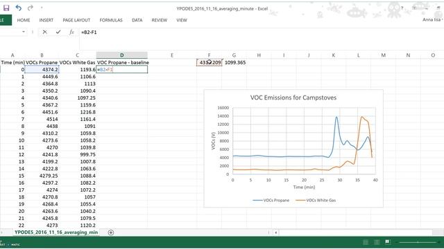The image size is (444, 249).
Task: Click cell B2 containing 4374.2
Action: click(x=42, y=69)
